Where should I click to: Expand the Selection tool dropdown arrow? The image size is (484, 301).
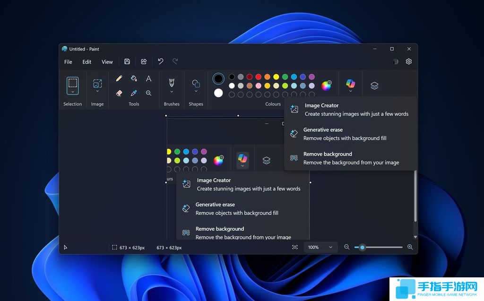coord(73,92)
